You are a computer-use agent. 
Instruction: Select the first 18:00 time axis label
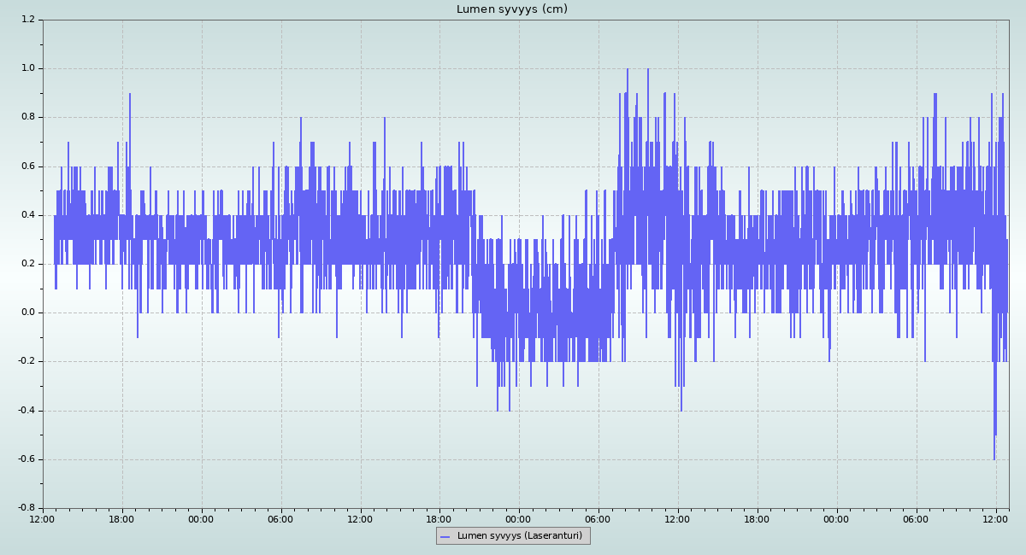click(121, 519)
